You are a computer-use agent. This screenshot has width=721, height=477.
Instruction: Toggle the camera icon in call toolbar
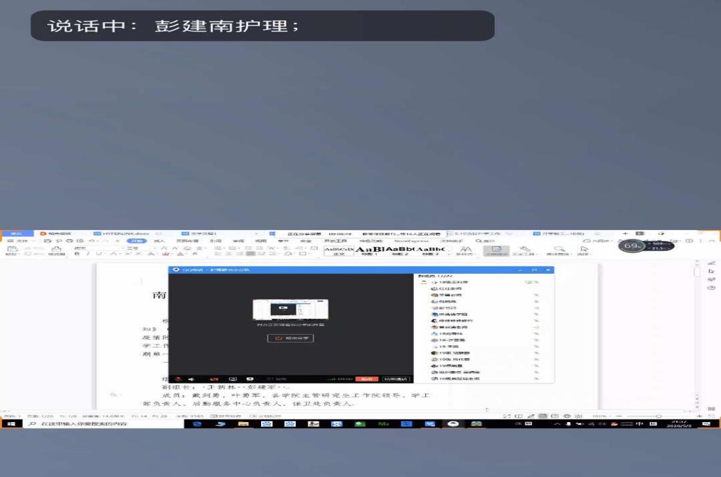click(214, 379)
